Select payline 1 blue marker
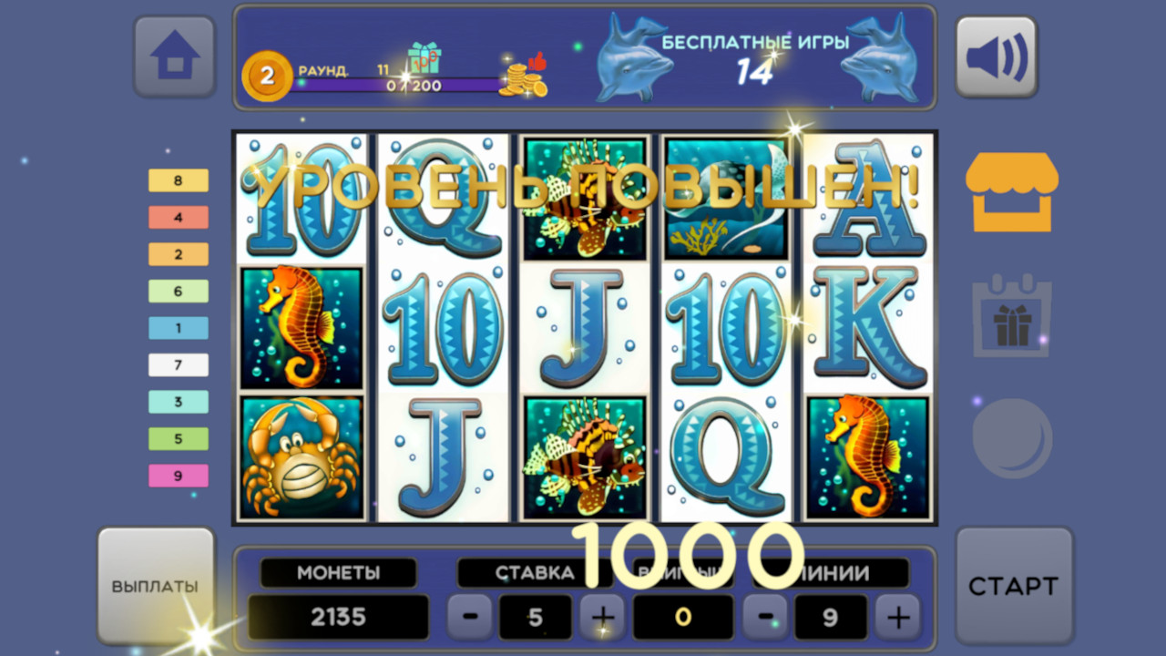The image size is (1166, 656). click(x=179, y=328)
